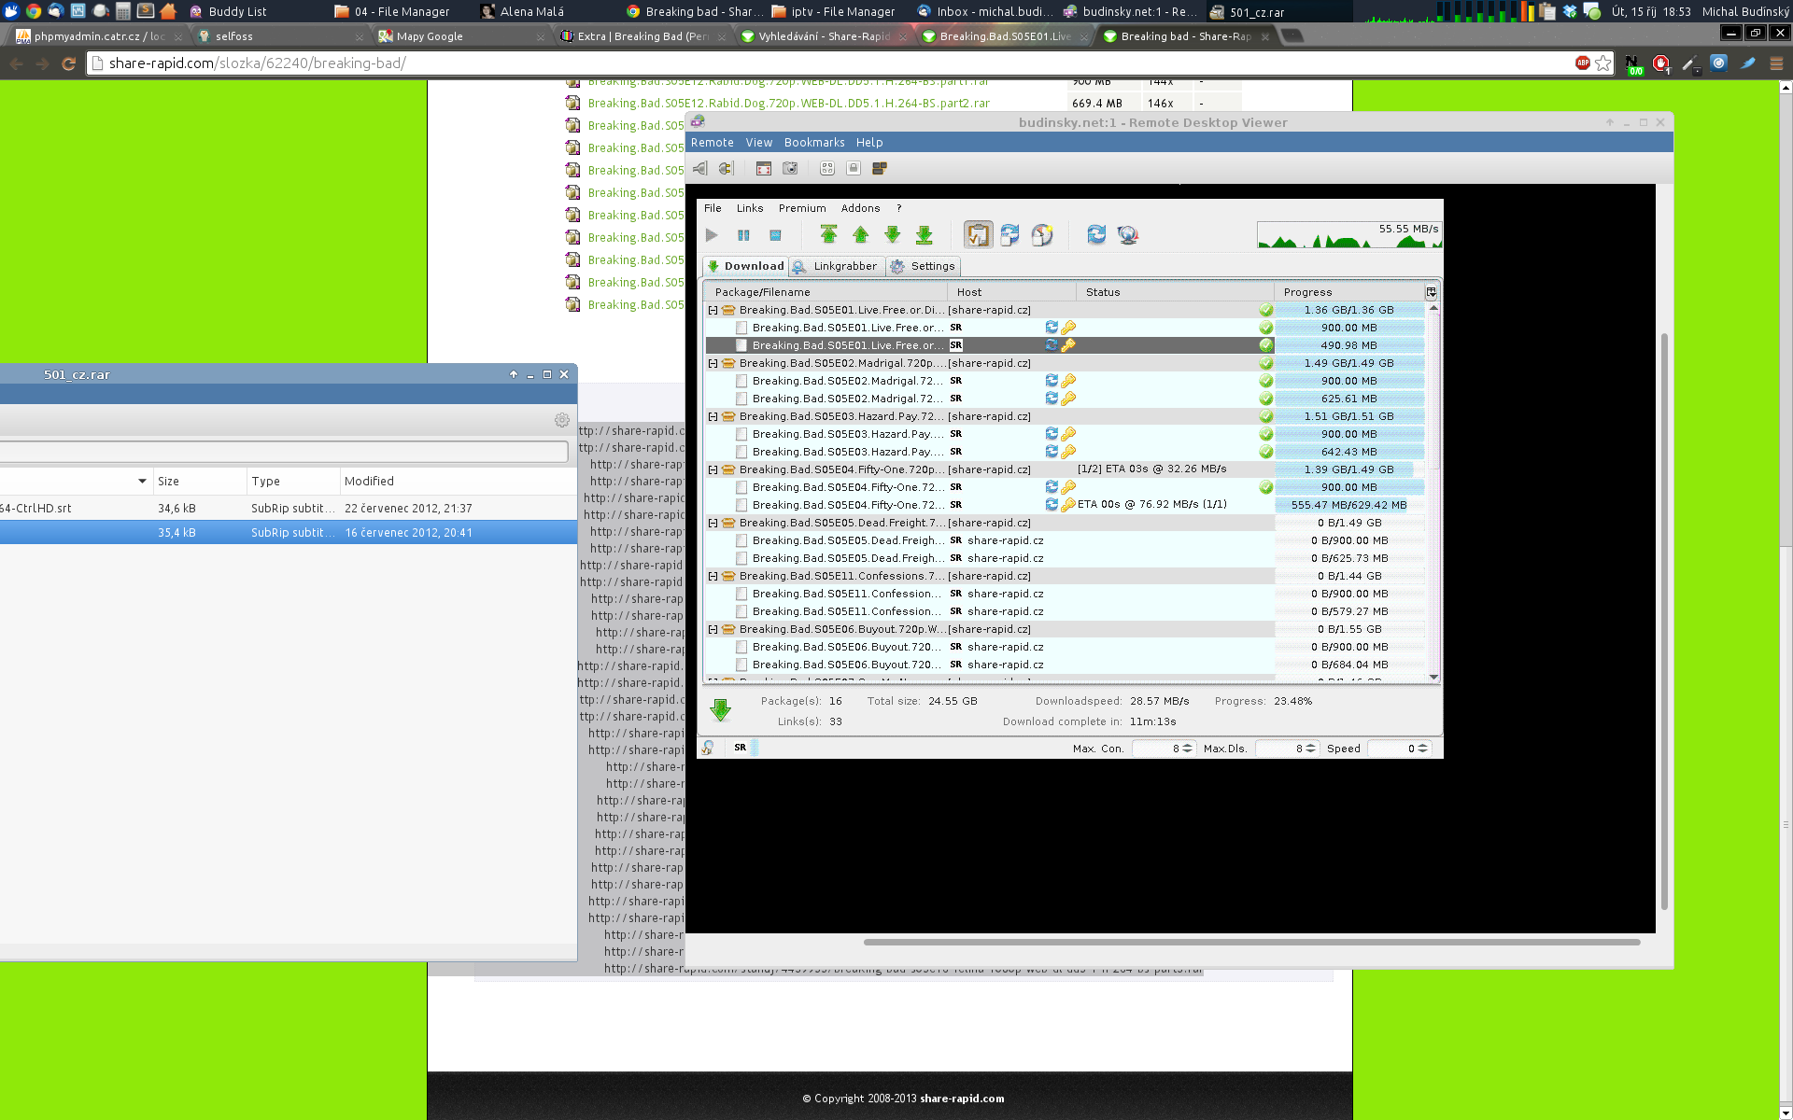Sort archive files by Size column
The height and width of the screenshot is (1120, 1793).
coord(200,482)
